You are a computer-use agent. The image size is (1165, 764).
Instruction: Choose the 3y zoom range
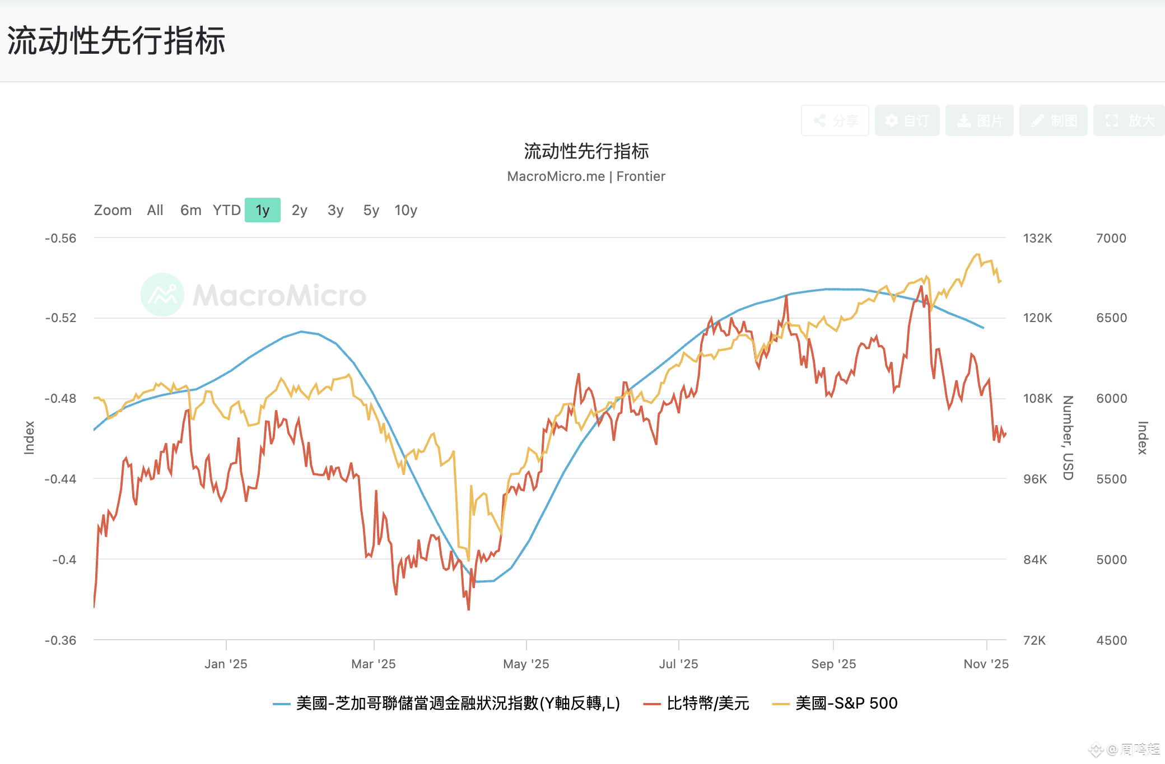(x=335, y=210)
